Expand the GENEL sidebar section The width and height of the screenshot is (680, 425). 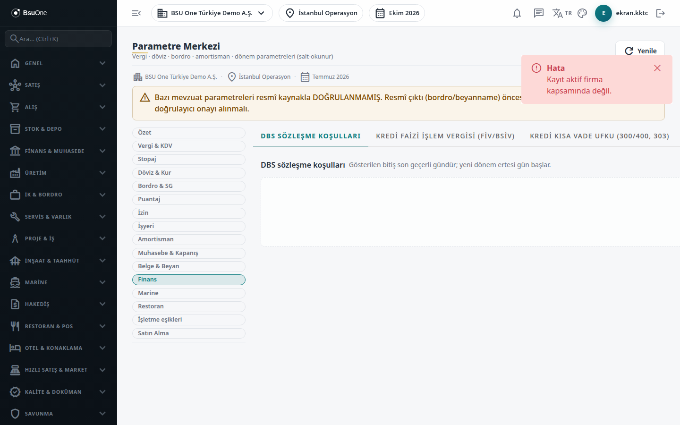pyautogui.click(x=59, y=63)
